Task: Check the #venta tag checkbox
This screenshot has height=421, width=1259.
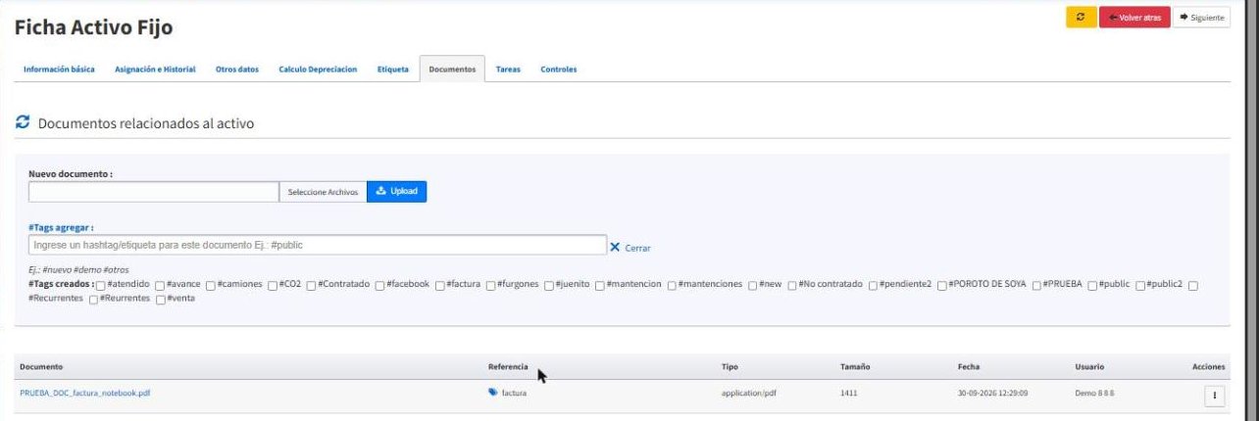Action: [x=160, y=299]
